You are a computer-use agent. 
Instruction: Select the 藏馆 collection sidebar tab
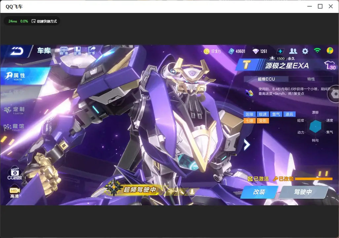pyautogui.click(x=14, y=127)
